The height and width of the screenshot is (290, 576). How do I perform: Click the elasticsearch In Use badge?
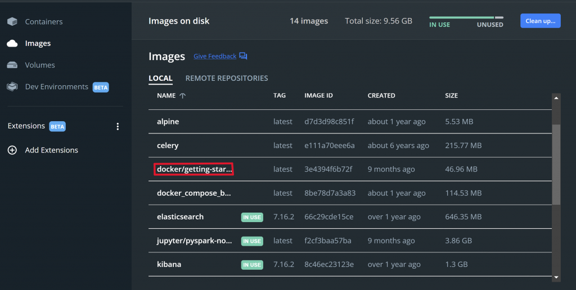point(252,217)
